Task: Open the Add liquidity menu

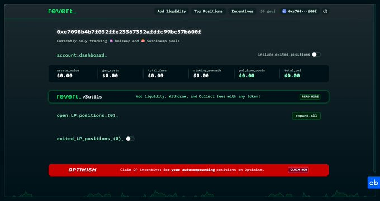Action: click(x=172, y=11)
